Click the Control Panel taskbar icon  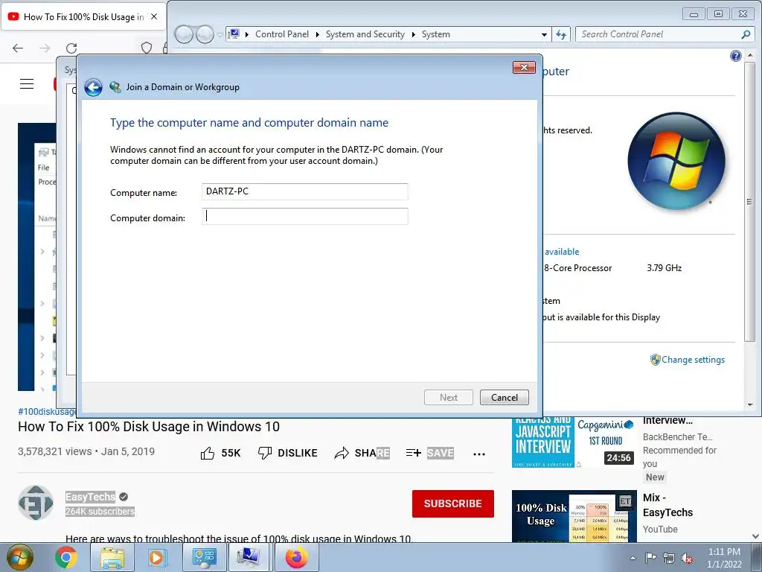coord(204,557)
